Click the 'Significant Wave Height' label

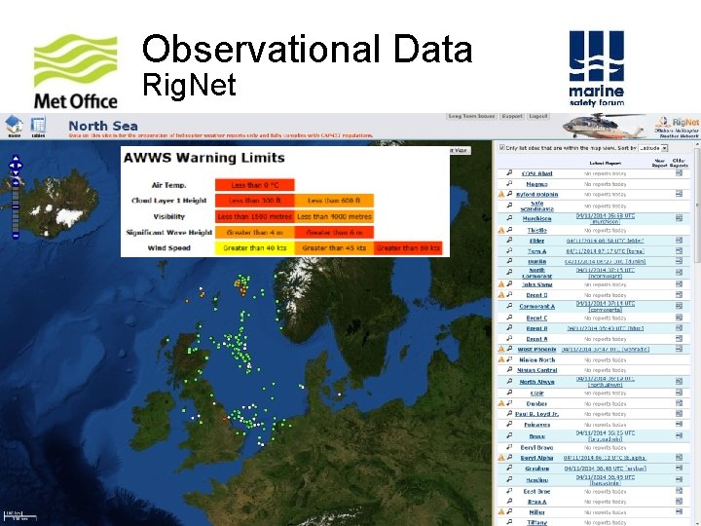(169, 232)
